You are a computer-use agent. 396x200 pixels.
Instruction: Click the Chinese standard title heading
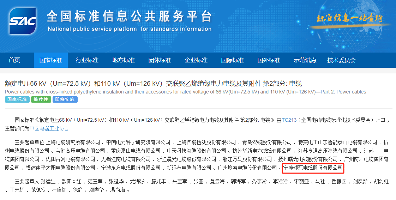point(153,84)
